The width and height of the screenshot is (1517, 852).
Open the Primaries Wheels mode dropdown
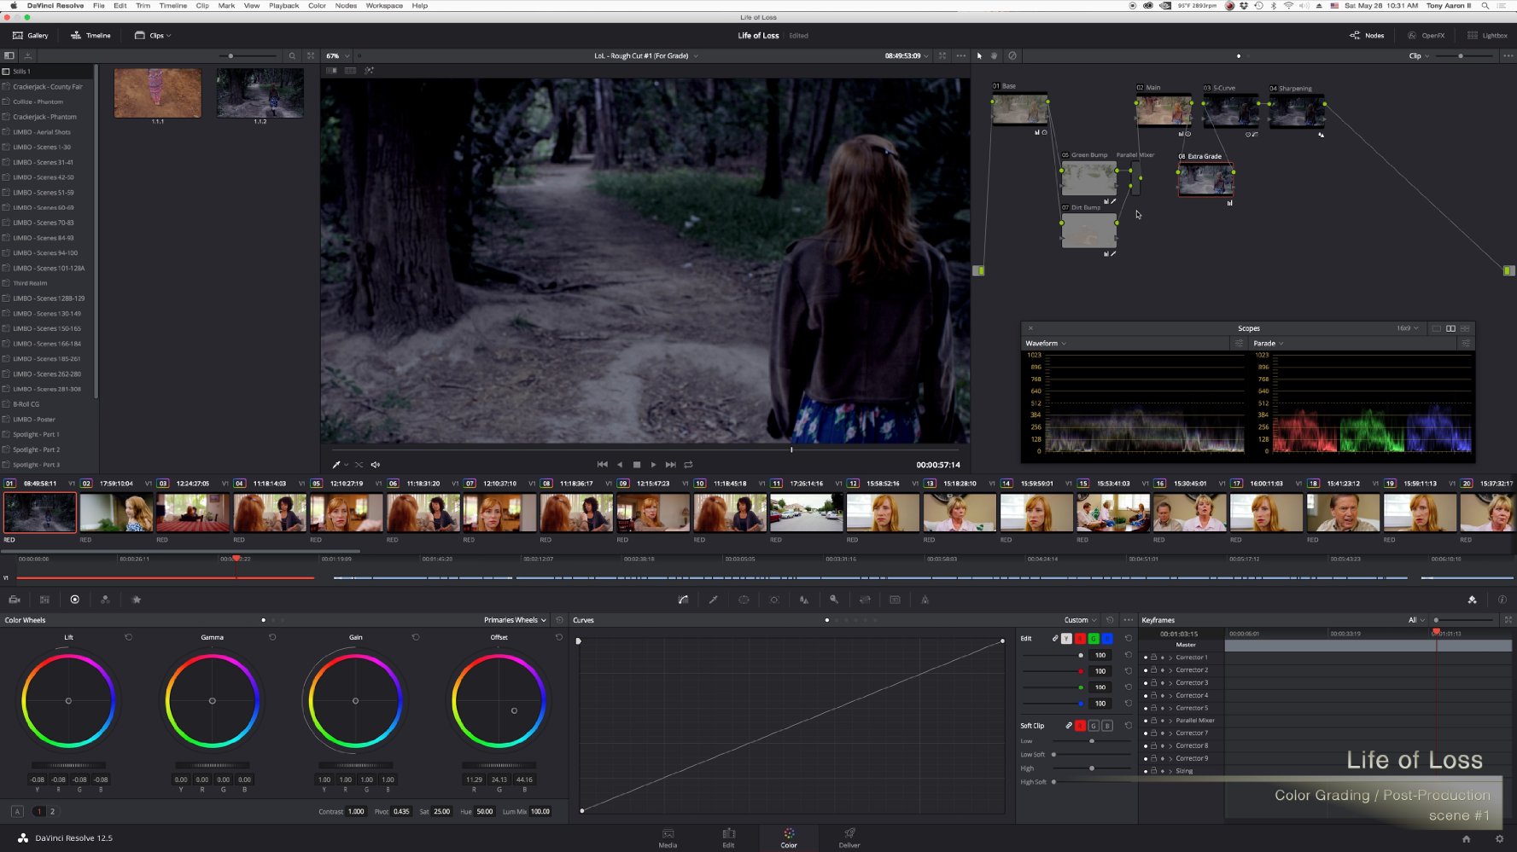(x=515, y=620)
